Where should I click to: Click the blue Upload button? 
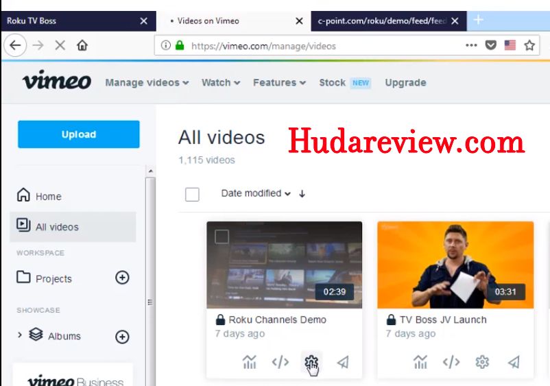tap(79, 134)
